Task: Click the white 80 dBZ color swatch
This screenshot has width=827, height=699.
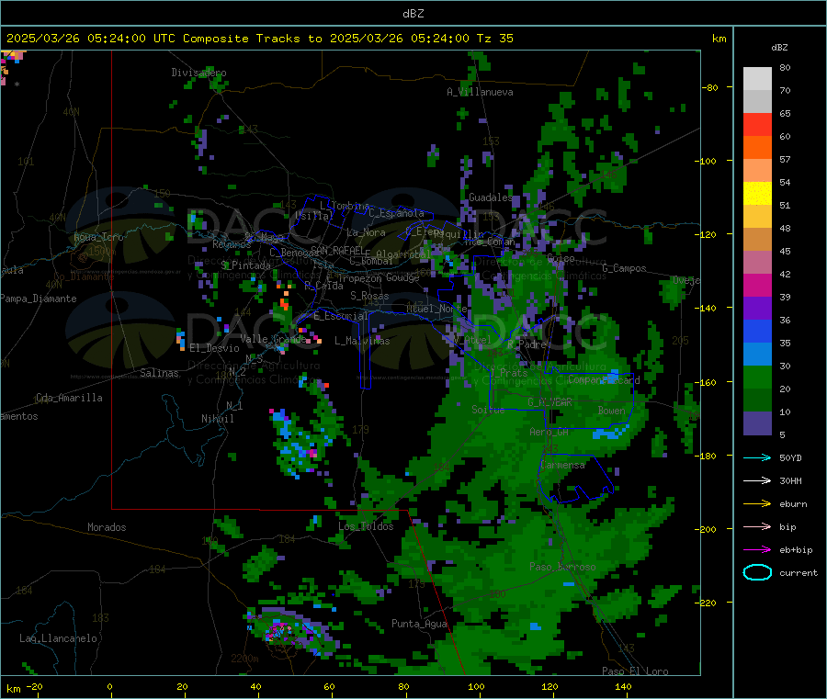Action: [757, 79]
